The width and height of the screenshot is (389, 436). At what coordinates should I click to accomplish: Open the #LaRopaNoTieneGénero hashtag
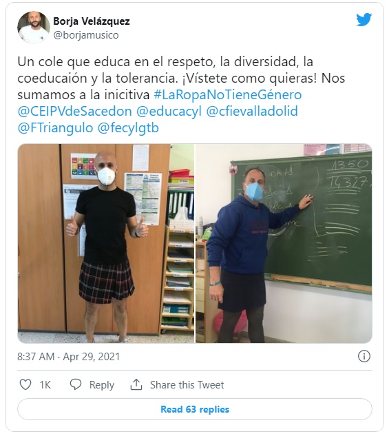[x=228, y=95]
